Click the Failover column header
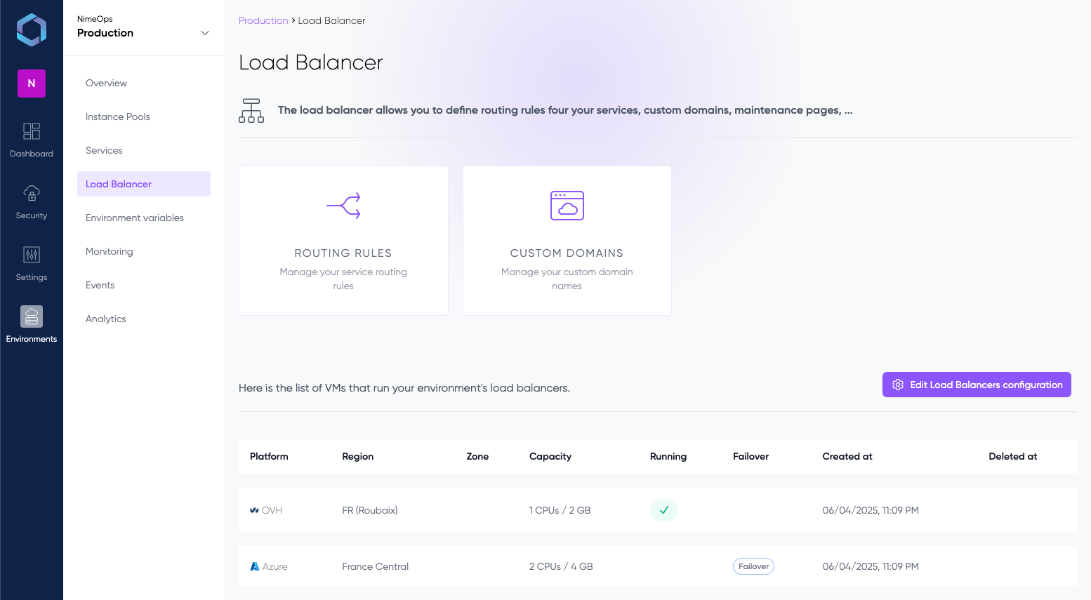Screen dimensions: 1091x600 pyautogui.click(x=751, y=456)
